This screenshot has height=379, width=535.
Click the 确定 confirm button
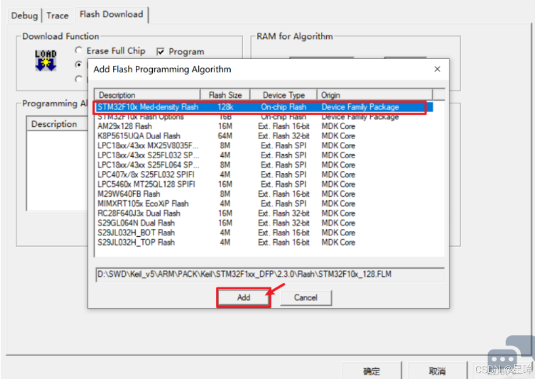click(x=372, y=371)
